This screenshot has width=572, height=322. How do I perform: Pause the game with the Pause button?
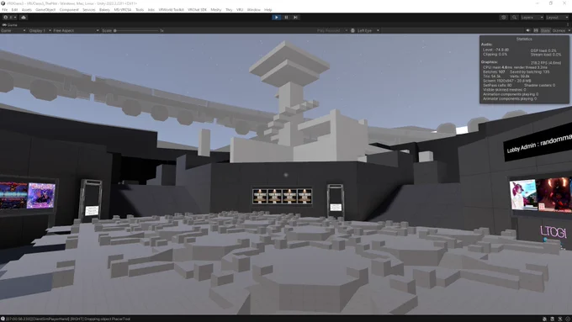point(286,17)
